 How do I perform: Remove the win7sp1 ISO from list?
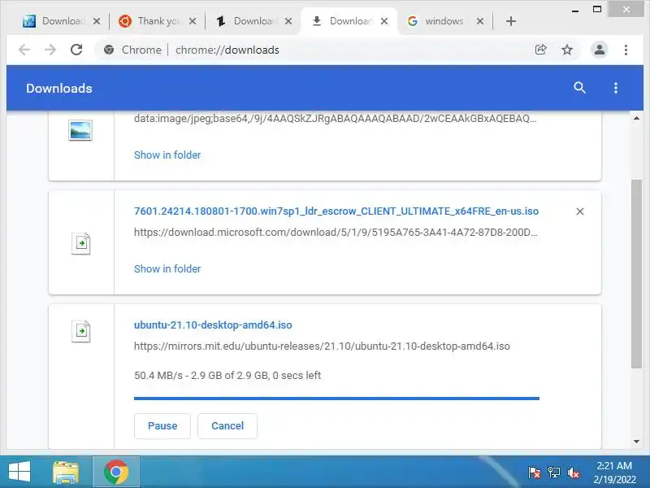tap(580, 211)
